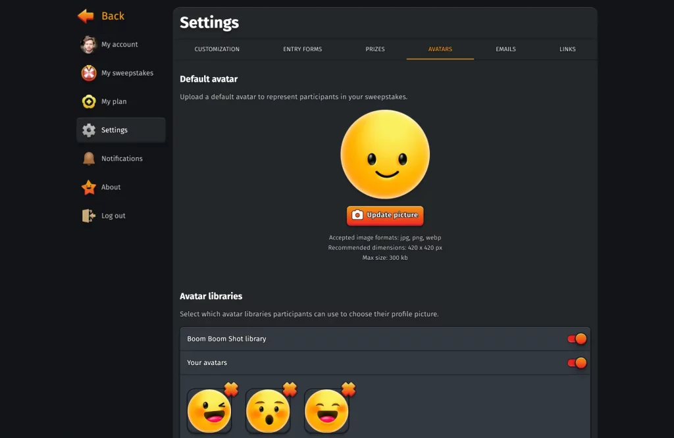
Task: Turn off the Your avatars toggle
Action: [x=577, y=363]
